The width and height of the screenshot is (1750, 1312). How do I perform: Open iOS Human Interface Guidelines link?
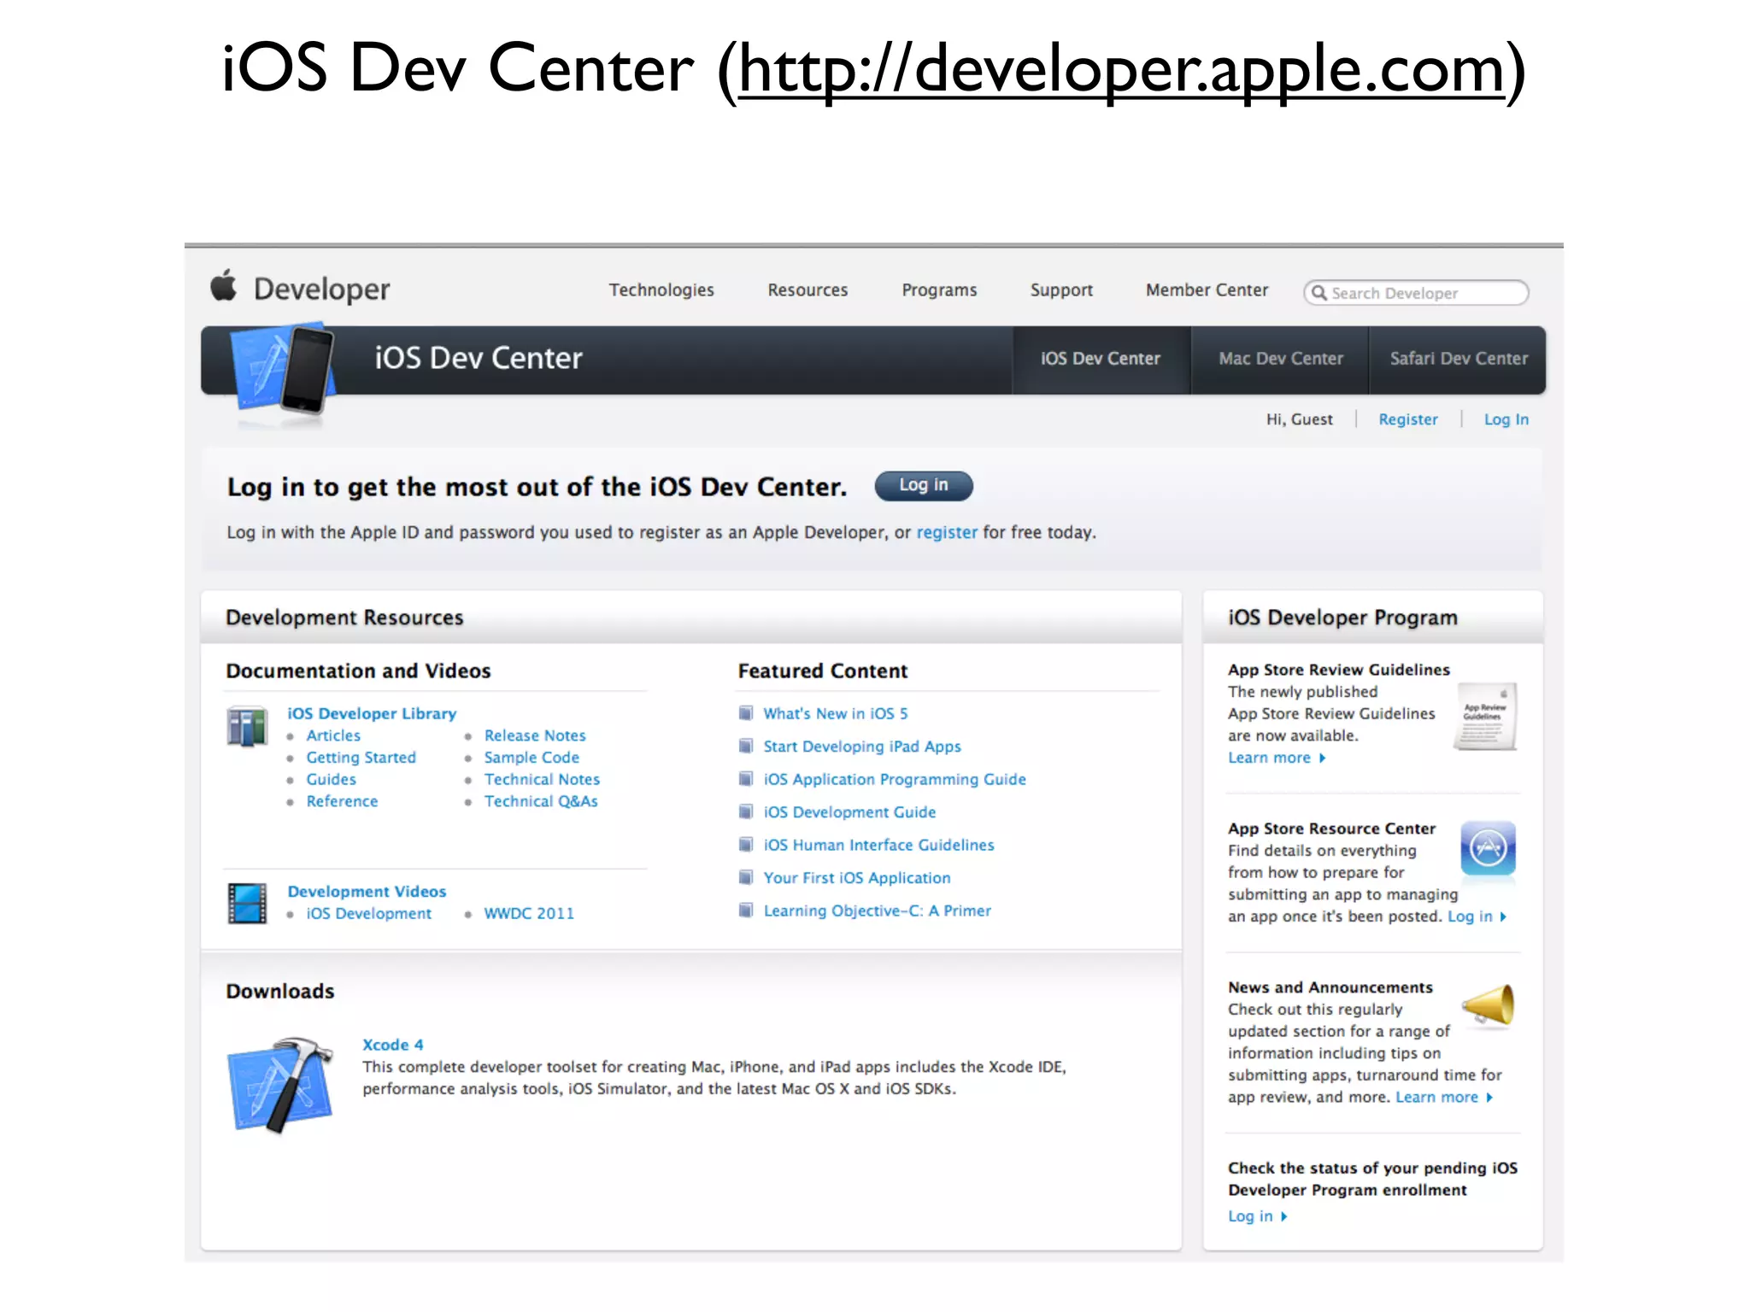tap(878, 846)
